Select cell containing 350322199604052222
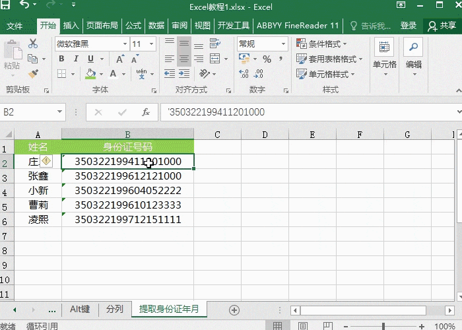The width and height of the screenshot is (462, 330). (127, 190)
